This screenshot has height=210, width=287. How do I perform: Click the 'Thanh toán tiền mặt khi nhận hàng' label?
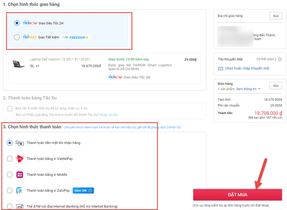coord(53,143)
